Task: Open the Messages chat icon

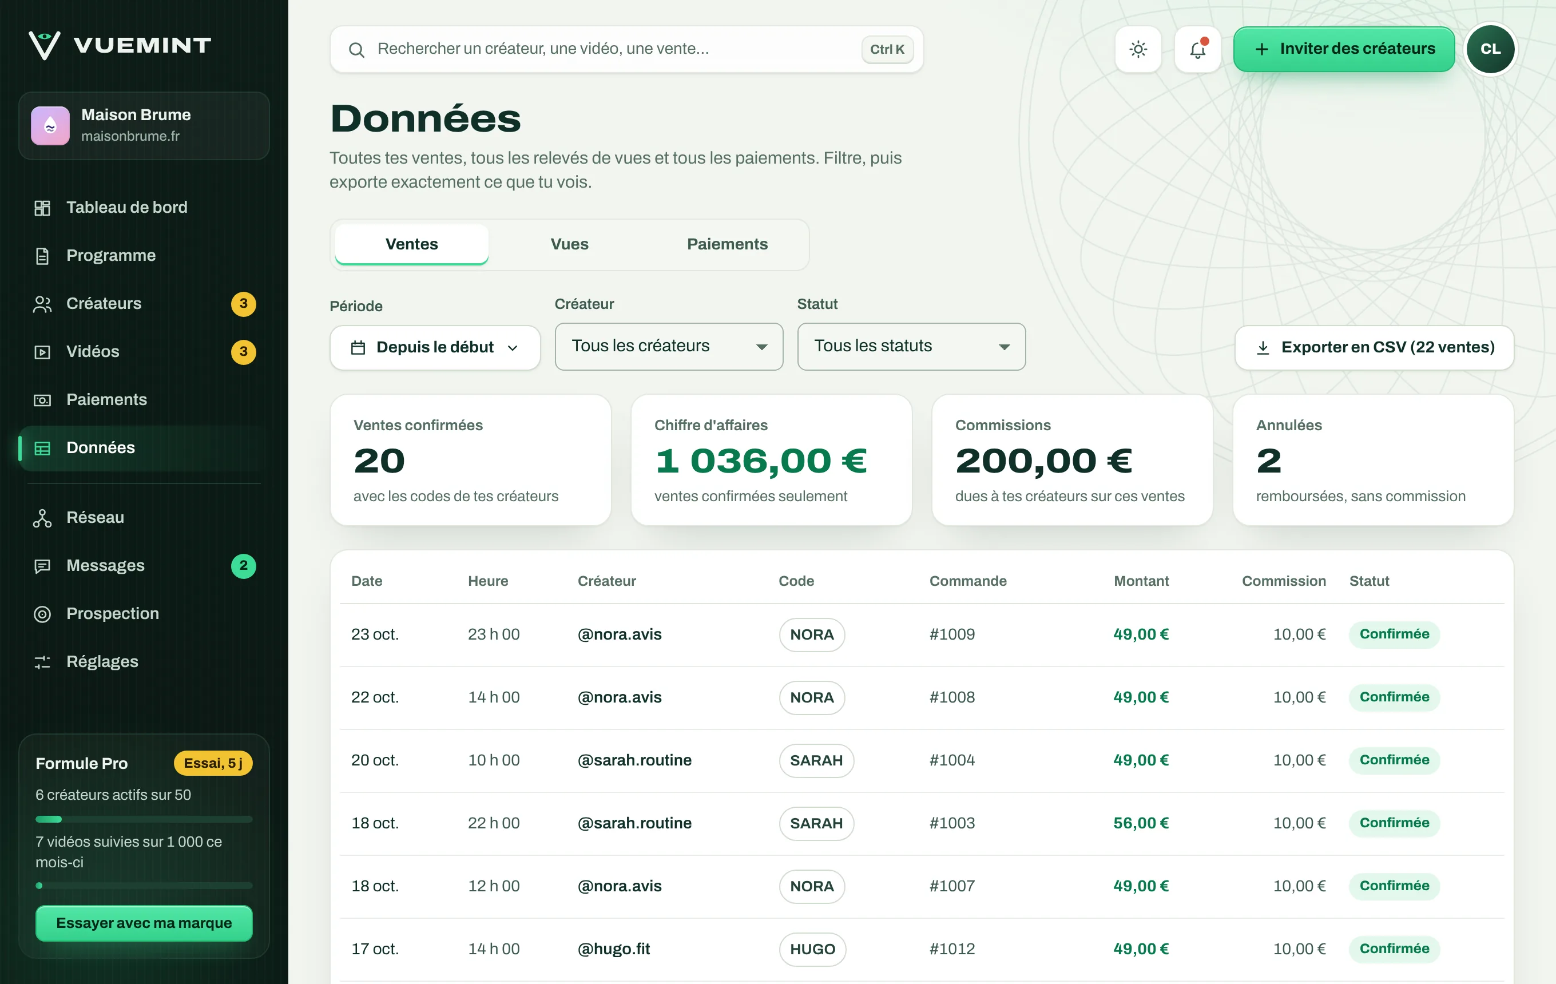Action: (x=42, y=566)
